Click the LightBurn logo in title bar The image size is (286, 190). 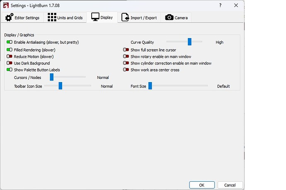coord(5,5)
